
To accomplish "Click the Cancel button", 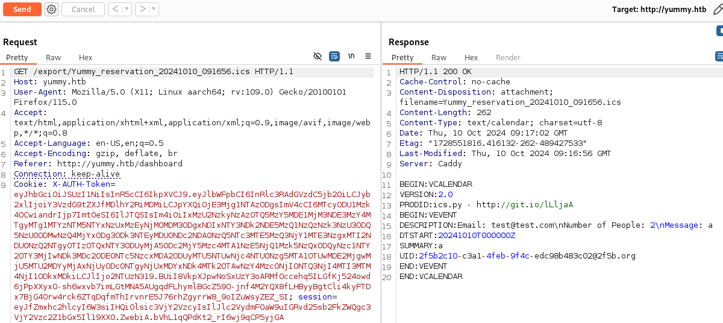I will pos(83,9).
